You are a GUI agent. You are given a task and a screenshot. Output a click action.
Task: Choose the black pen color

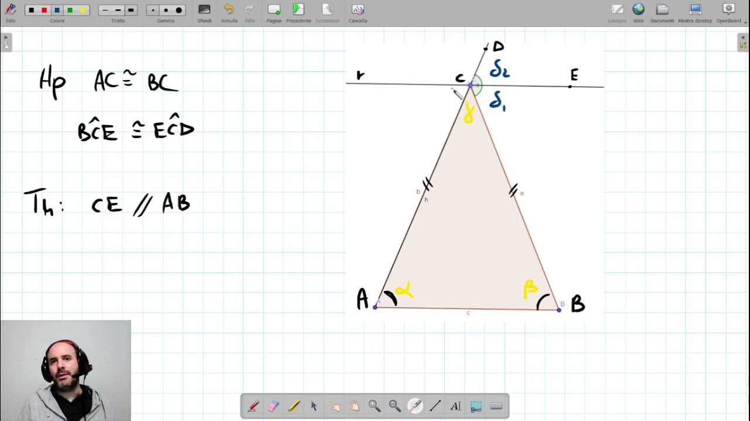32,11
